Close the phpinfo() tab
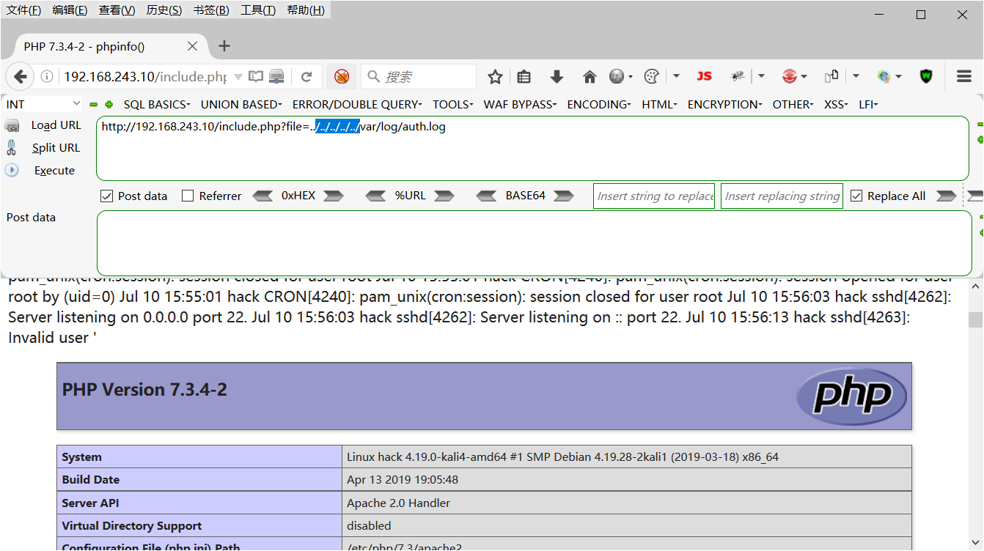The image size is (984, 551). click(192, 46)
